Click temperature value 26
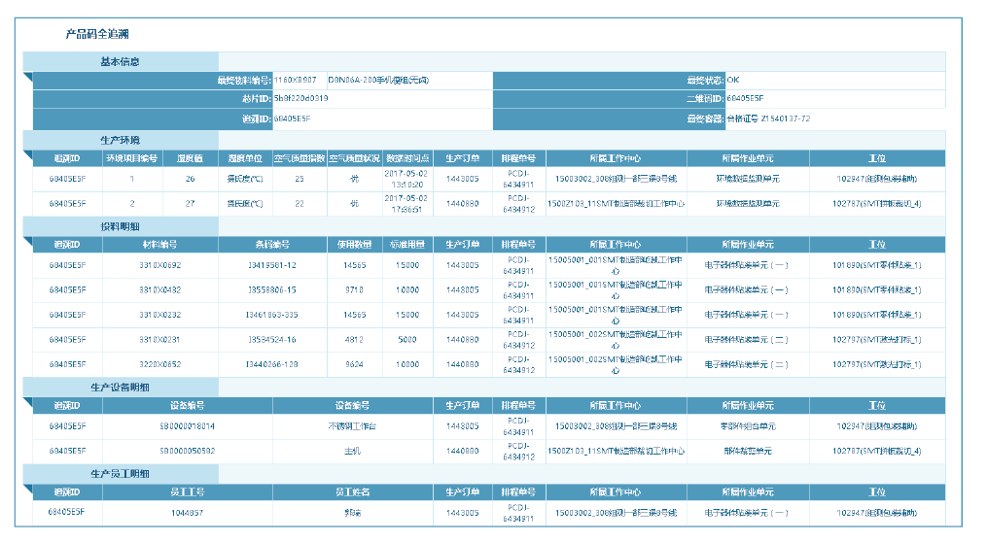This screenshot has height=541, width=988. click(190, 179)
